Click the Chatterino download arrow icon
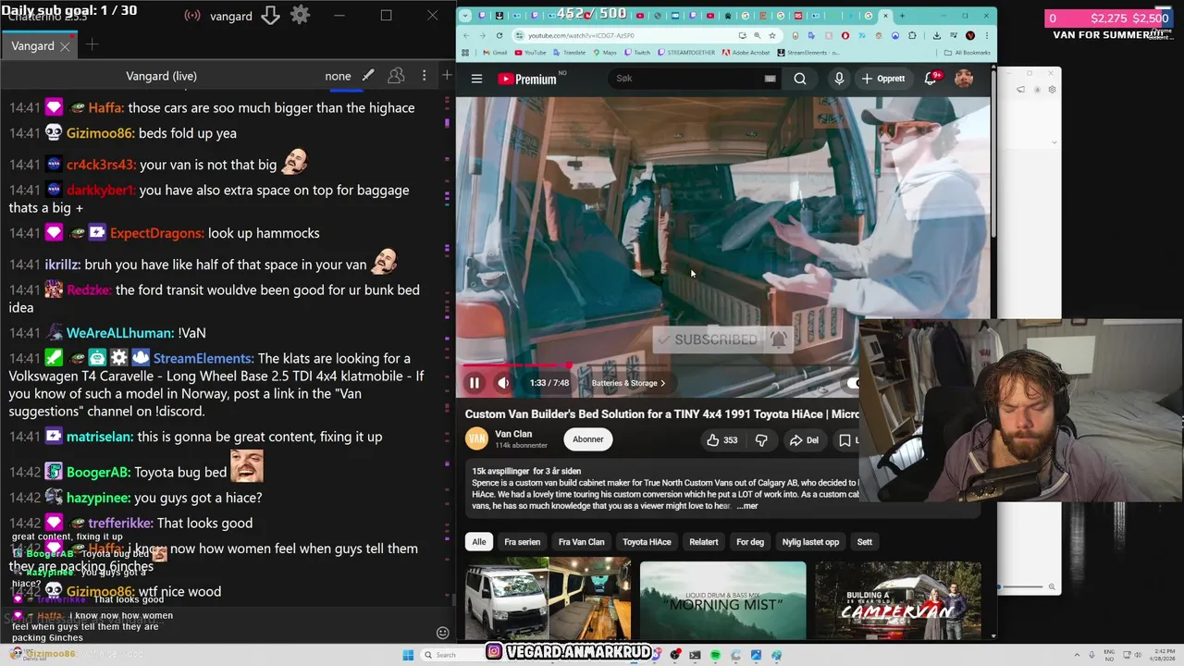The height and width of the screenshot is (666, 1184). point(270,16)
